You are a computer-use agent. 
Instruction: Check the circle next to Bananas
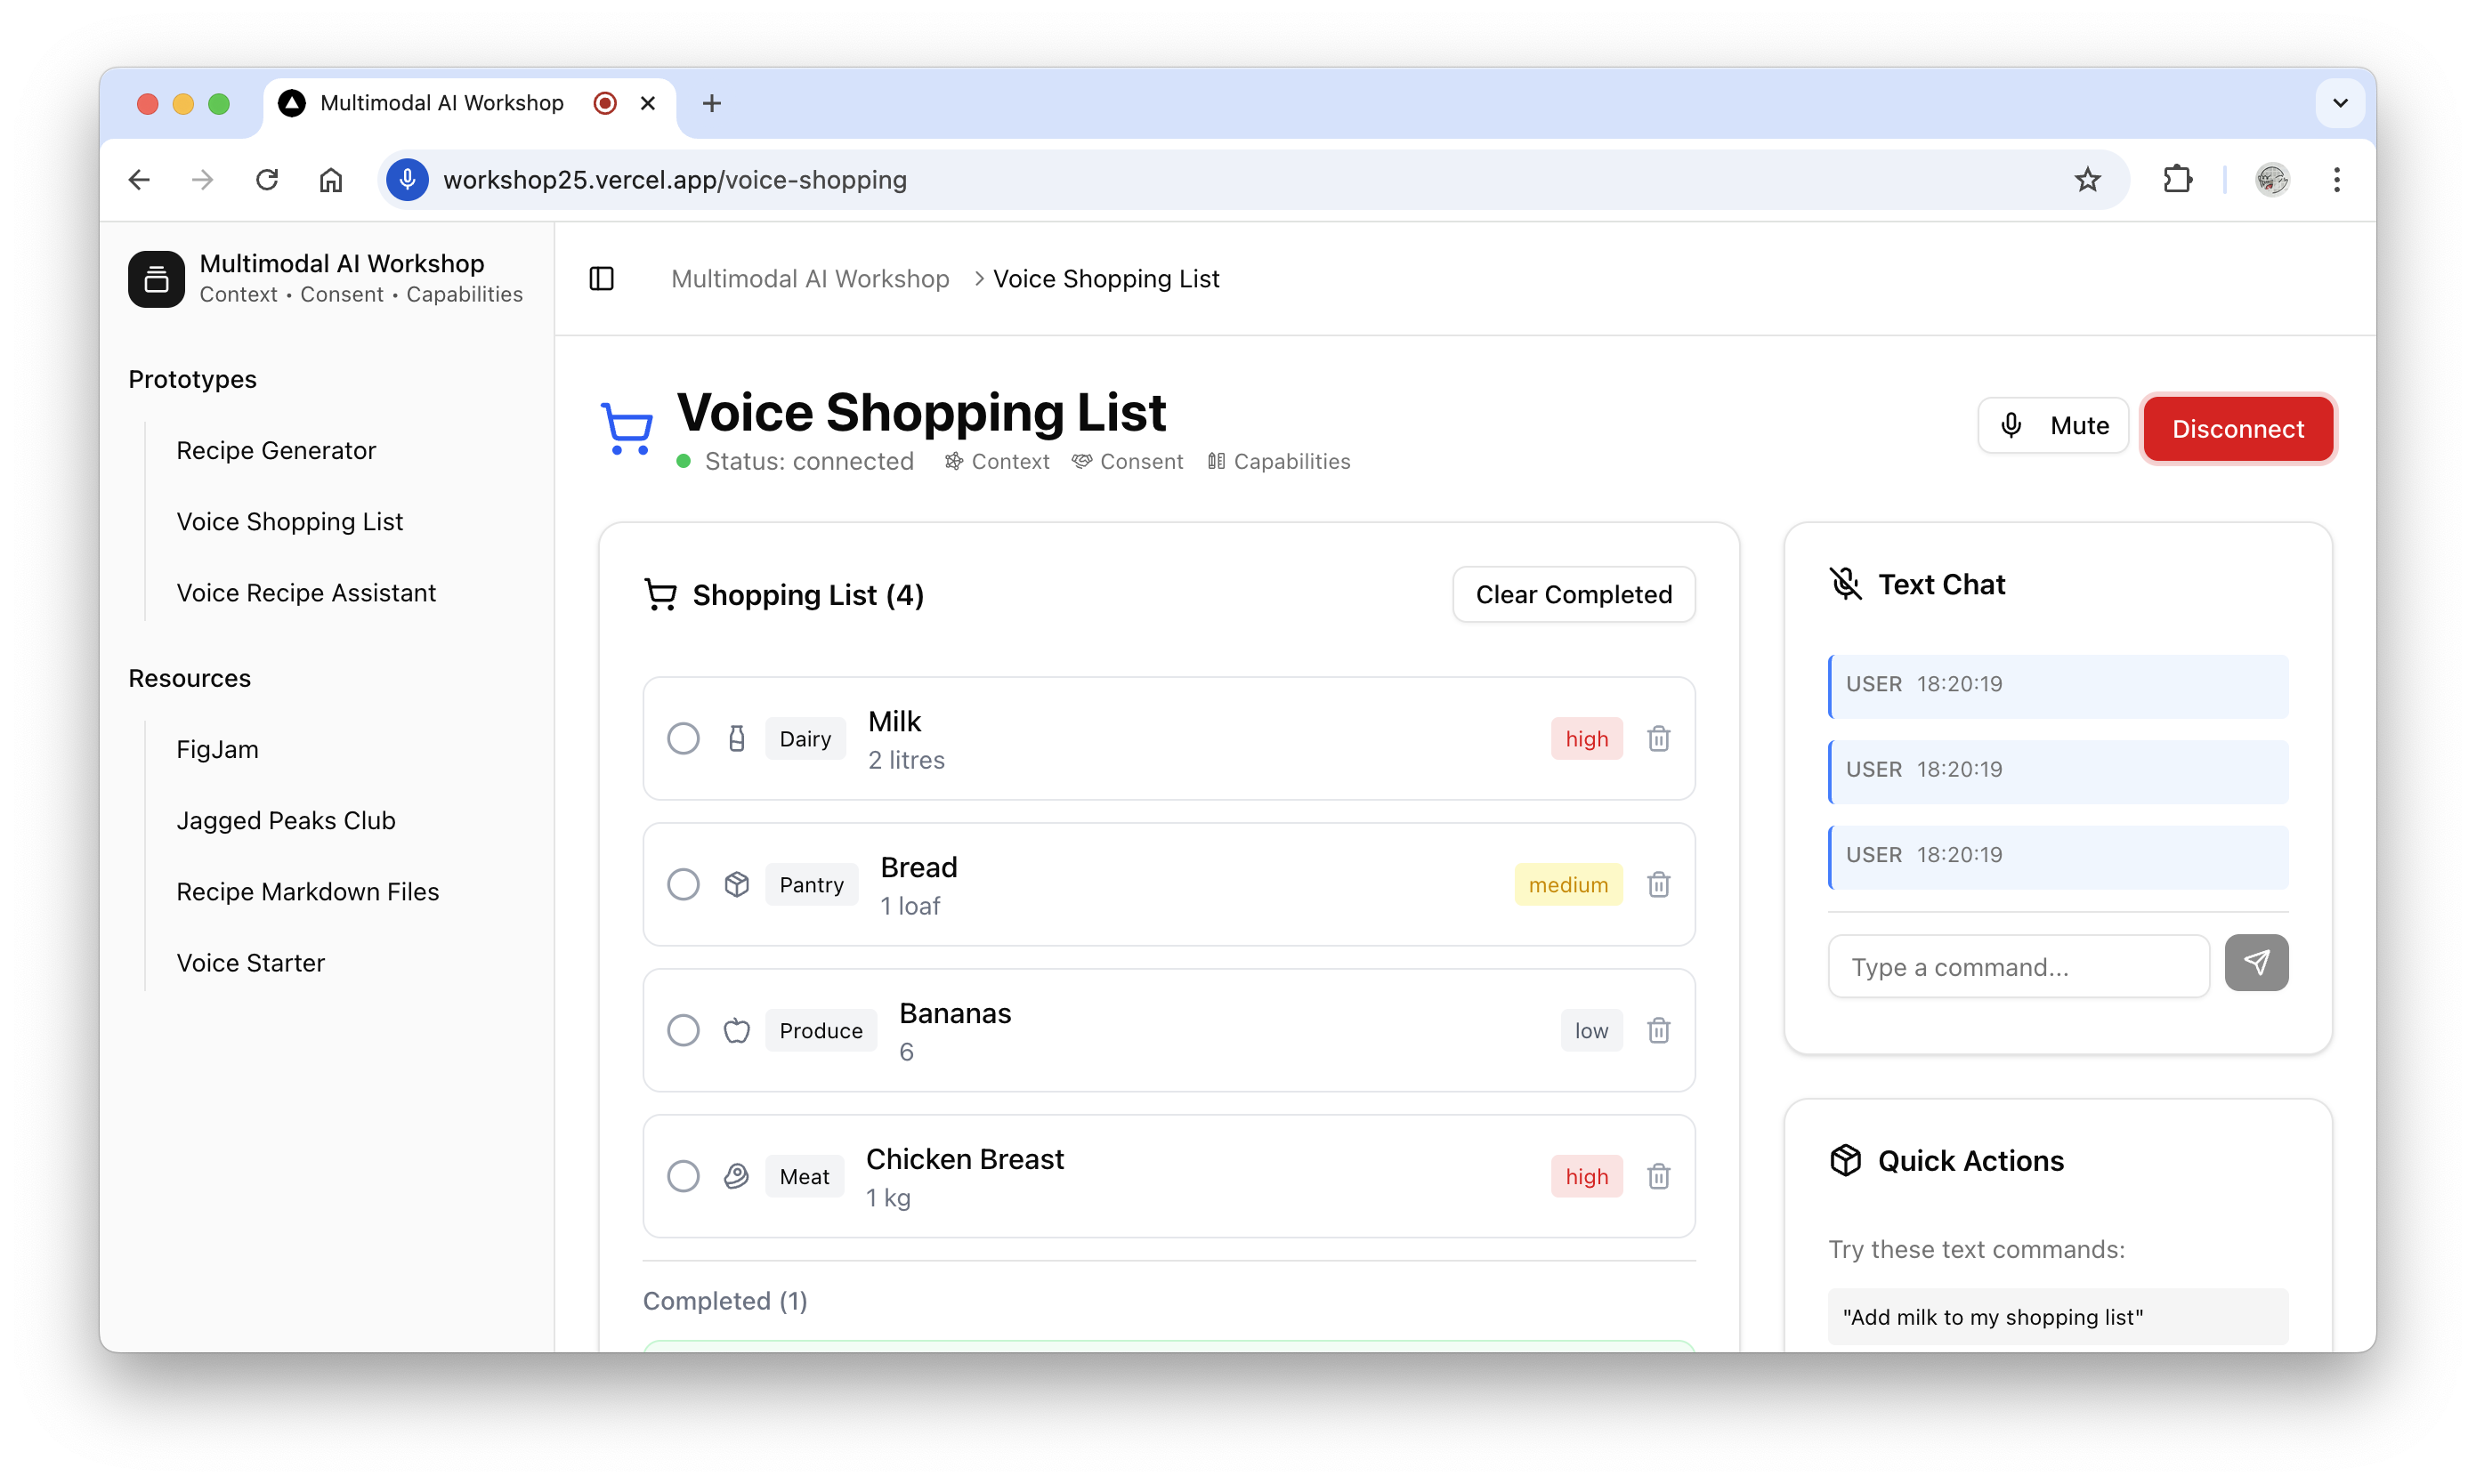click(684, 1029)
